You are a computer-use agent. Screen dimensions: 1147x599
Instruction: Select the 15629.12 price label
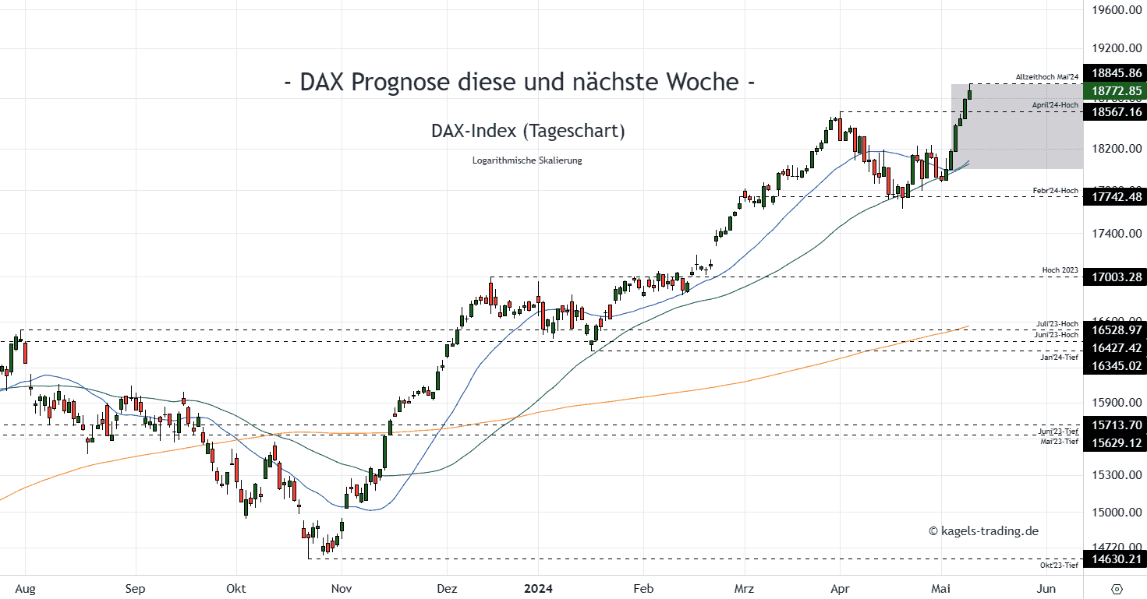pyautogui.click(x=1115, y=442)
